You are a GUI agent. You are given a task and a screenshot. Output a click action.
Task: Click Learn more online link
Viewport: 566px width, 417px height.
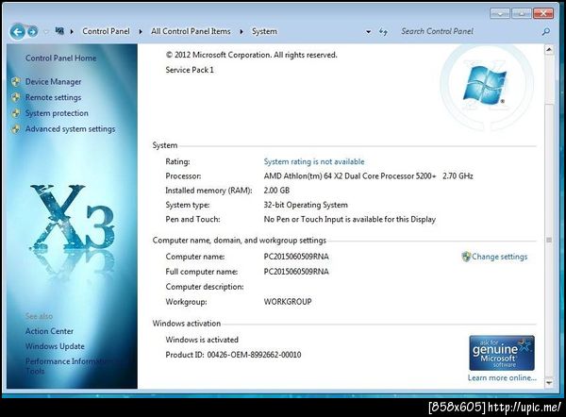click(502, 378)
